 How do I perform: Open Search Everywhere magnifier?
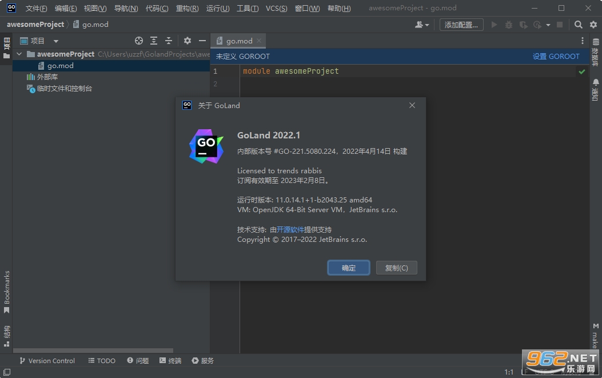578,25
